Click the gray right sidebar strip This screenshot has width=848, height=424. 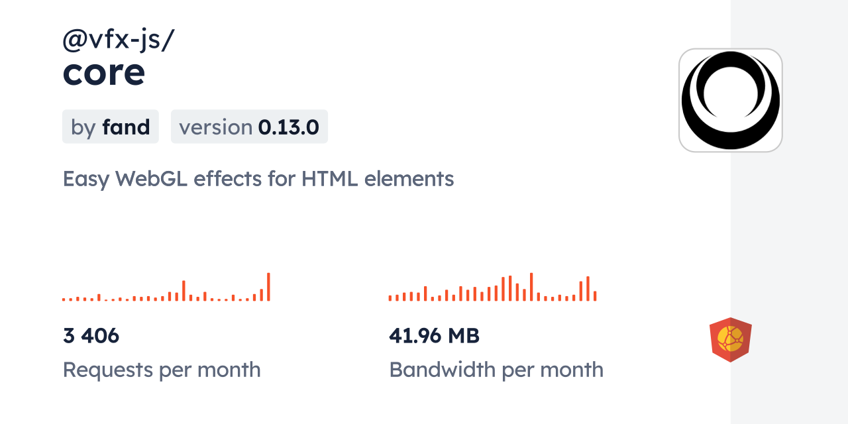click(x=789, y=212)
